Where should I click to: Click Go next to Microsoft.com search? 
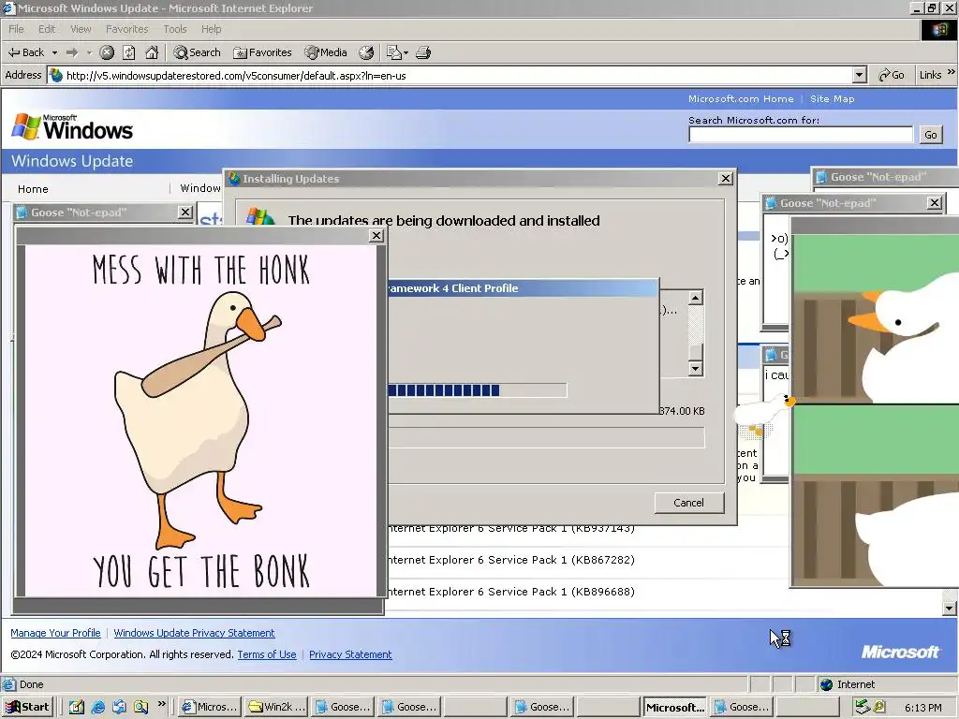coord(930,135)
